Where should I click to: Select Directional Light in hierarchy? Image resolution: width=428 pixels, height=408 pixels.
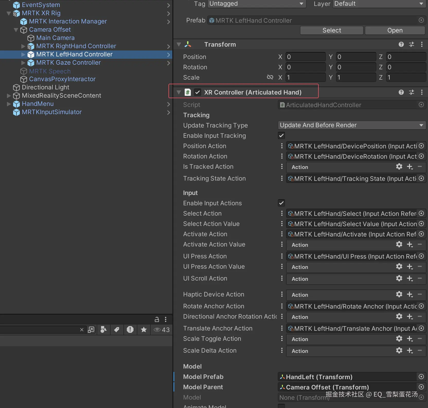tap(46, 87)
